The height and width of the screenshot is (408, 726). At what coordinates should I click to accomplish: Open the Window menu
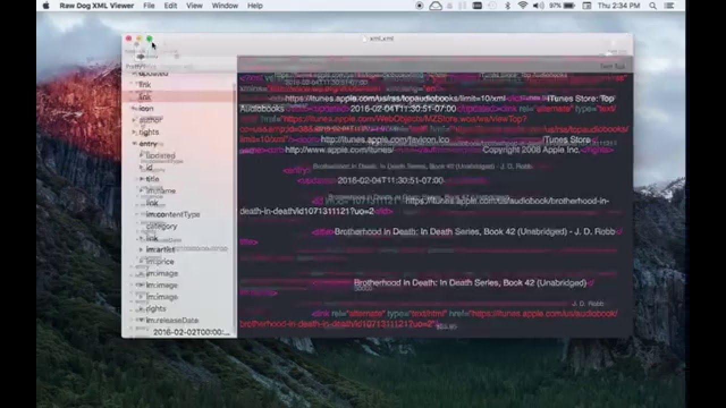225,6
